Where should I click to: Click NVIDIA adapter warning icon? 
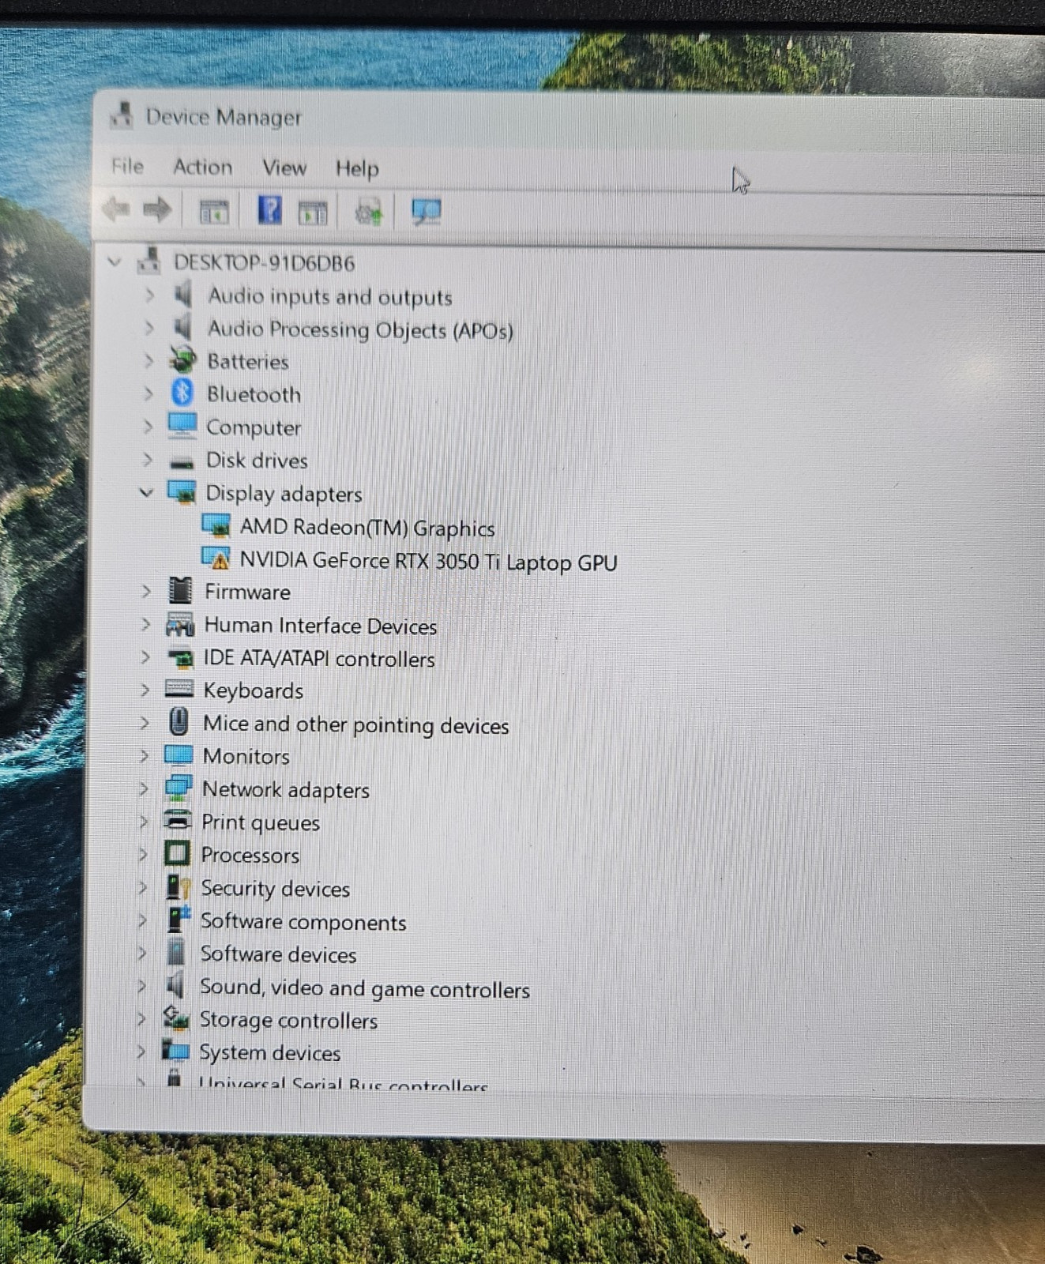pos(216,558)
